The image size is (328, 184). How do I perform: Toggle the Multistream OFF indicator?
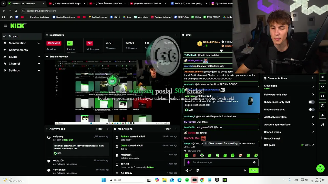89,43
